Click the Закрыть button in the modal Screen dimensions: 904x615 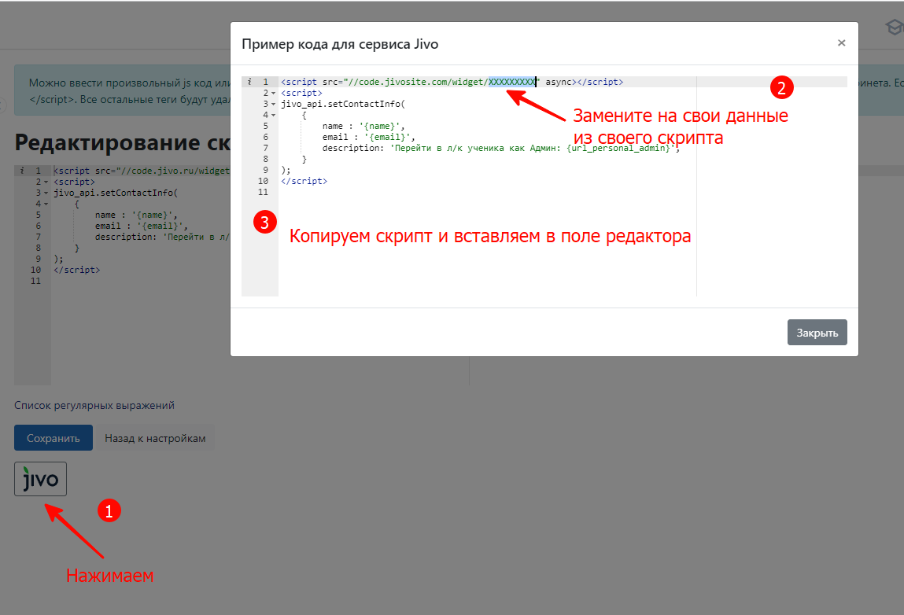click(817, 333)
